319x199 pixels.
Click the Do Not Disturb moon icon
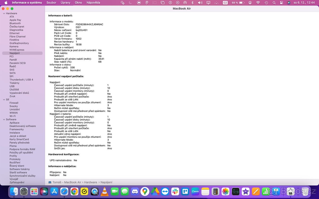(x=130, y=3)
